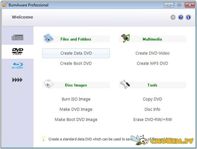Minimize the BurnAware Professional window
Screen dimensions: 197x149
click(169, 5)
